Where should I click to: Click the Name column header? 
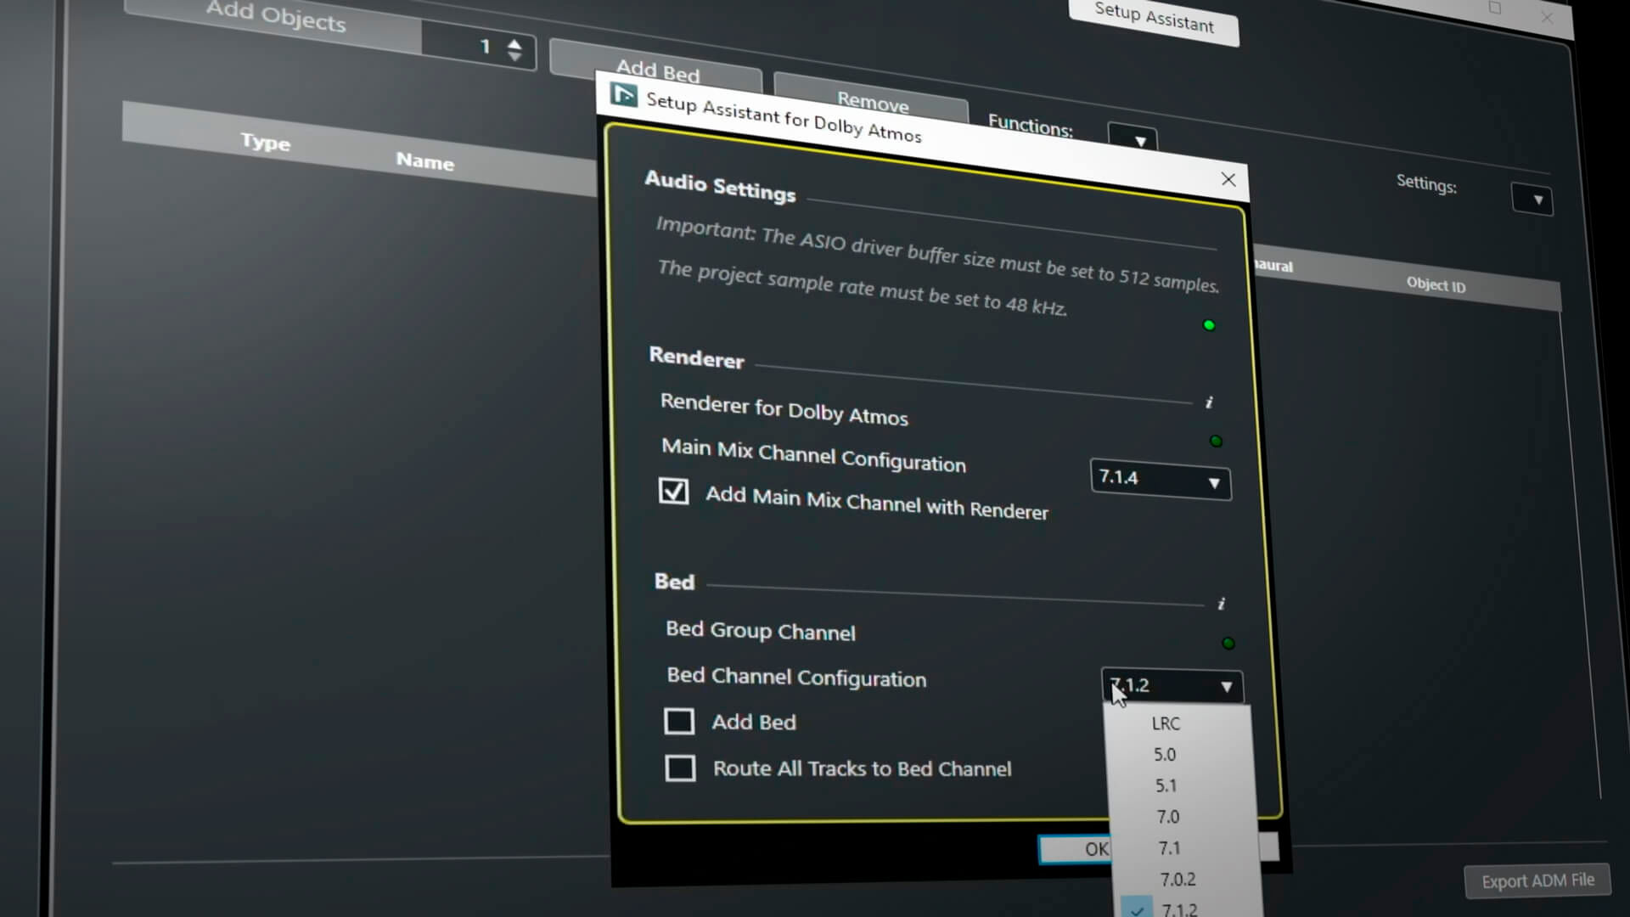(x=424, y=161)
